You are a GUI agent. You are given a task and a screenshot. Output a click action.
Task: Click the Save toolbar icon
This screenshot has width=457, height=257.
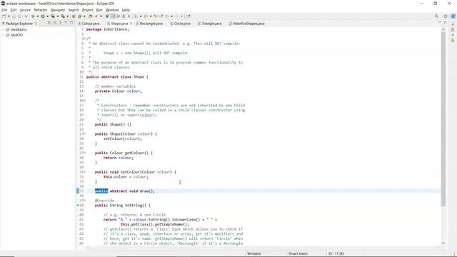[x=14, y=16]
